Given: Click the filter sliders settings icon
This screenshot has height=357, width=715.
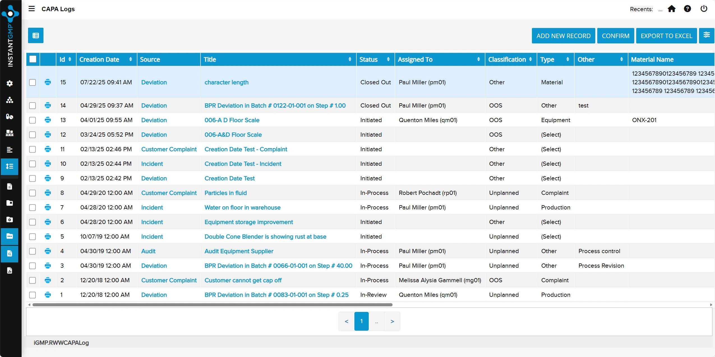Looking at the screenshot, I should coord(706,35).
